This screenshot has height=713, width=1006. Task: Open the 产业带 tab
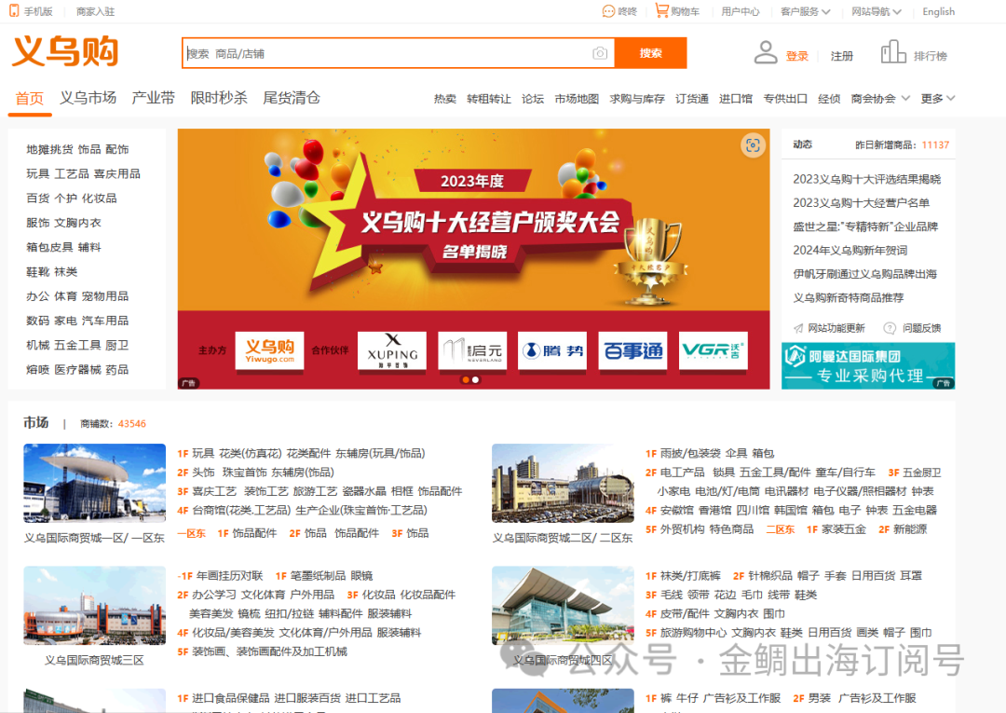[154, 98]
